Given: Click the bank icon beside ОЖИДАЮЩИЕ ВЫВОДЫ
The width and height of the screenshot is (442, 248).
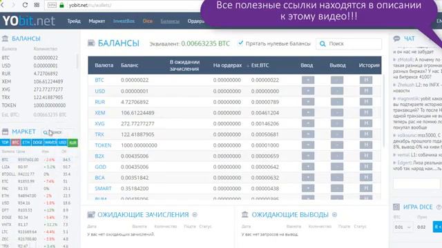Looking at the screenshot, I should (245, 214).
